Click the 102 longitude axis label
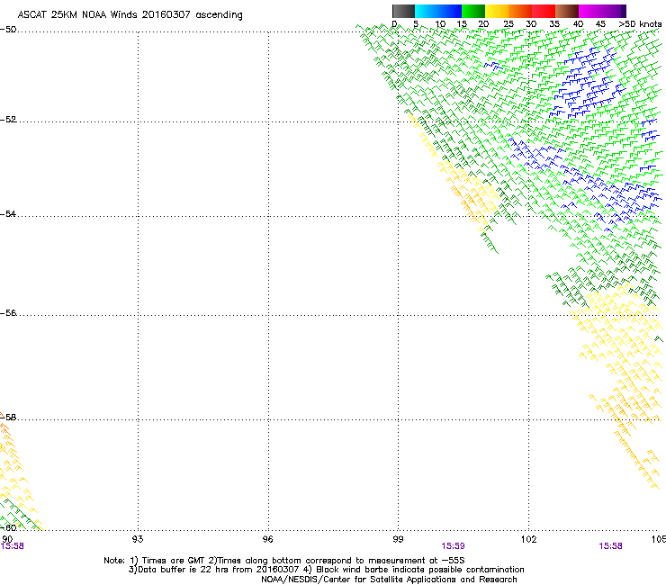 (528, 539)
